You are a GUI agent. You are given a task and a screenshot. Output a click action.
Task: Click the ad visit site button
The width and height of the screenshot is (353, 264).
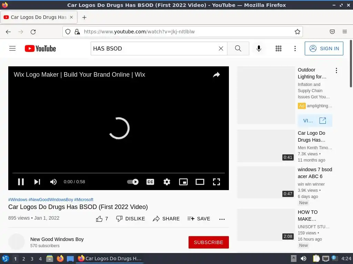click(315, 121)
